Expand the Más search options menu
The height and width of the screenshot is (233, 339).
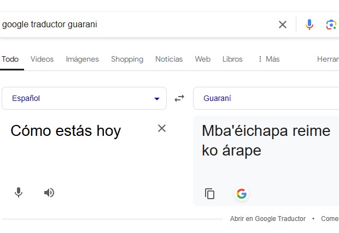click(268, 59)
